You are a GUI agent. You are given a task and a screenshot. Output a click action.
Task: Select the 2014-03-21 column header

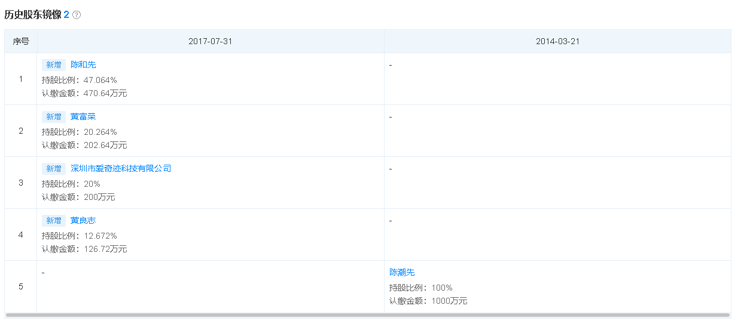pyautogui.click(x=557, y=42)
